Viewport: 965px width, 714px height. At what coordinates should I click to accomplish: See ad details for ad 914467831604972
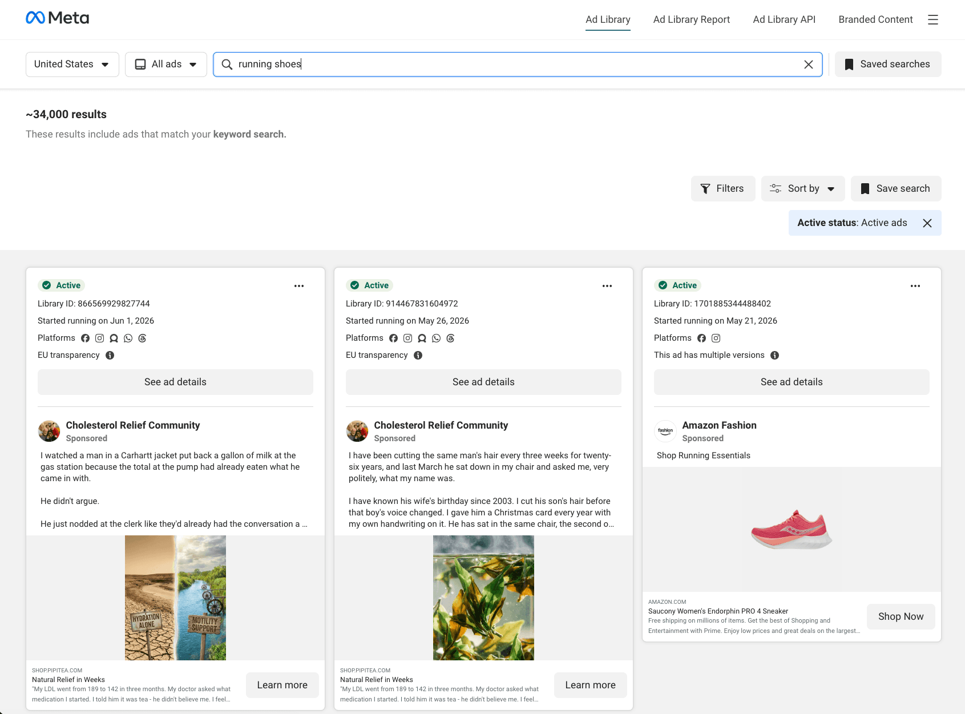[x=483, y=382]
